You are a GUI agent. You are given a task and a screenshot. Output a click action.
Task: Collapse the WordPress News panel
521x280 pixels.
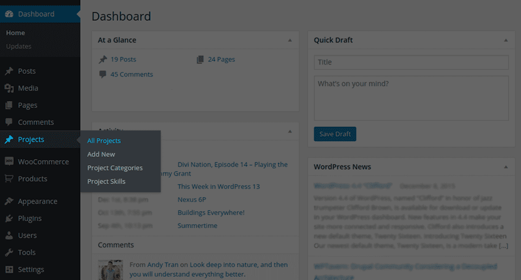click(506, 167)
